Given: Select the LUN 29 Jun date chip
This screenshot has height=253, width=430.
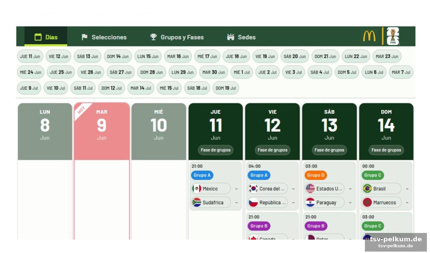Looking at the screenshot, I should (182, 72).
